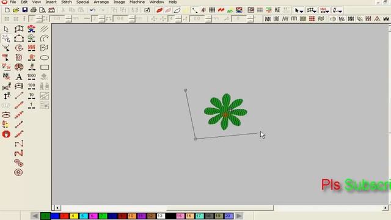Viewport: 391px width, 220px height.
Task: Click the horizontal scrollbar right arrow
Action: (x=386, y=208)
